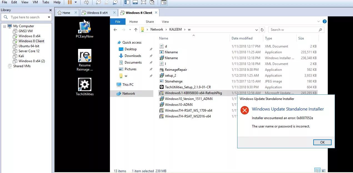Switch to the Home tab in VMware
Screen dimensions: 353x173
(x=66, y=13)
